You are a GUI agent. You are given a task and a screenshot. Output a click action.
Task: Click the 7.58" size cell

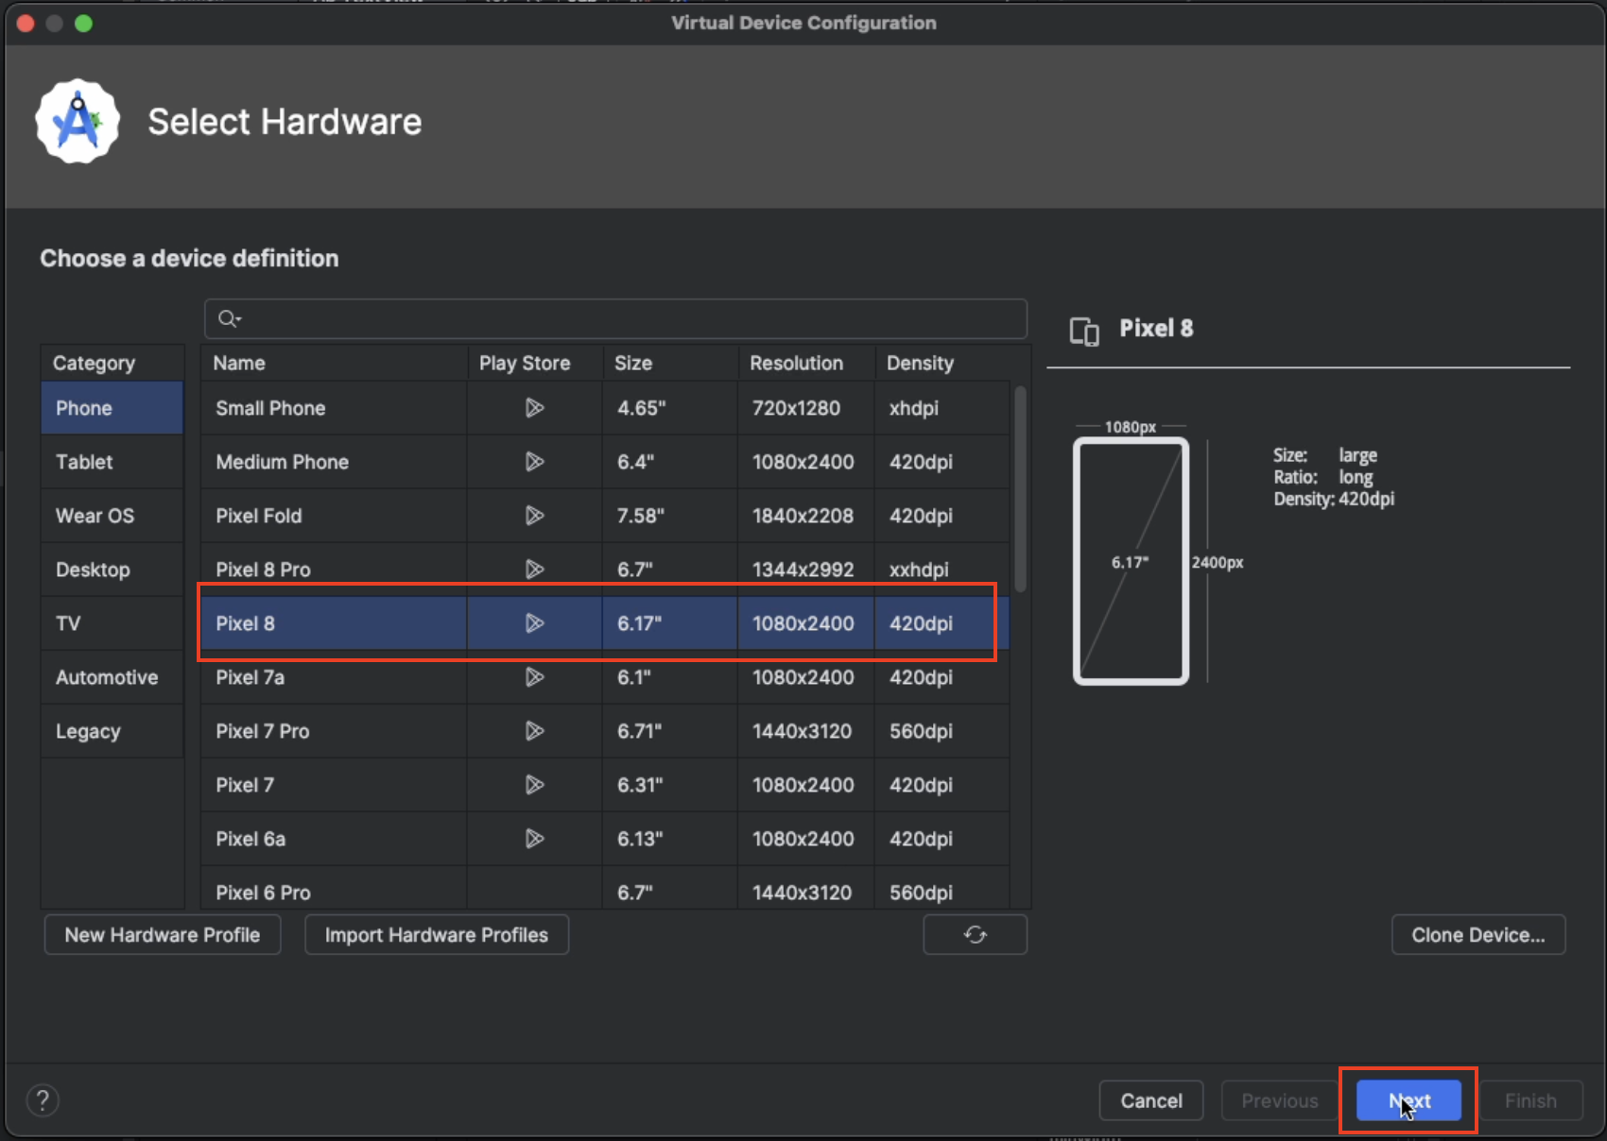tap(669, 516)
